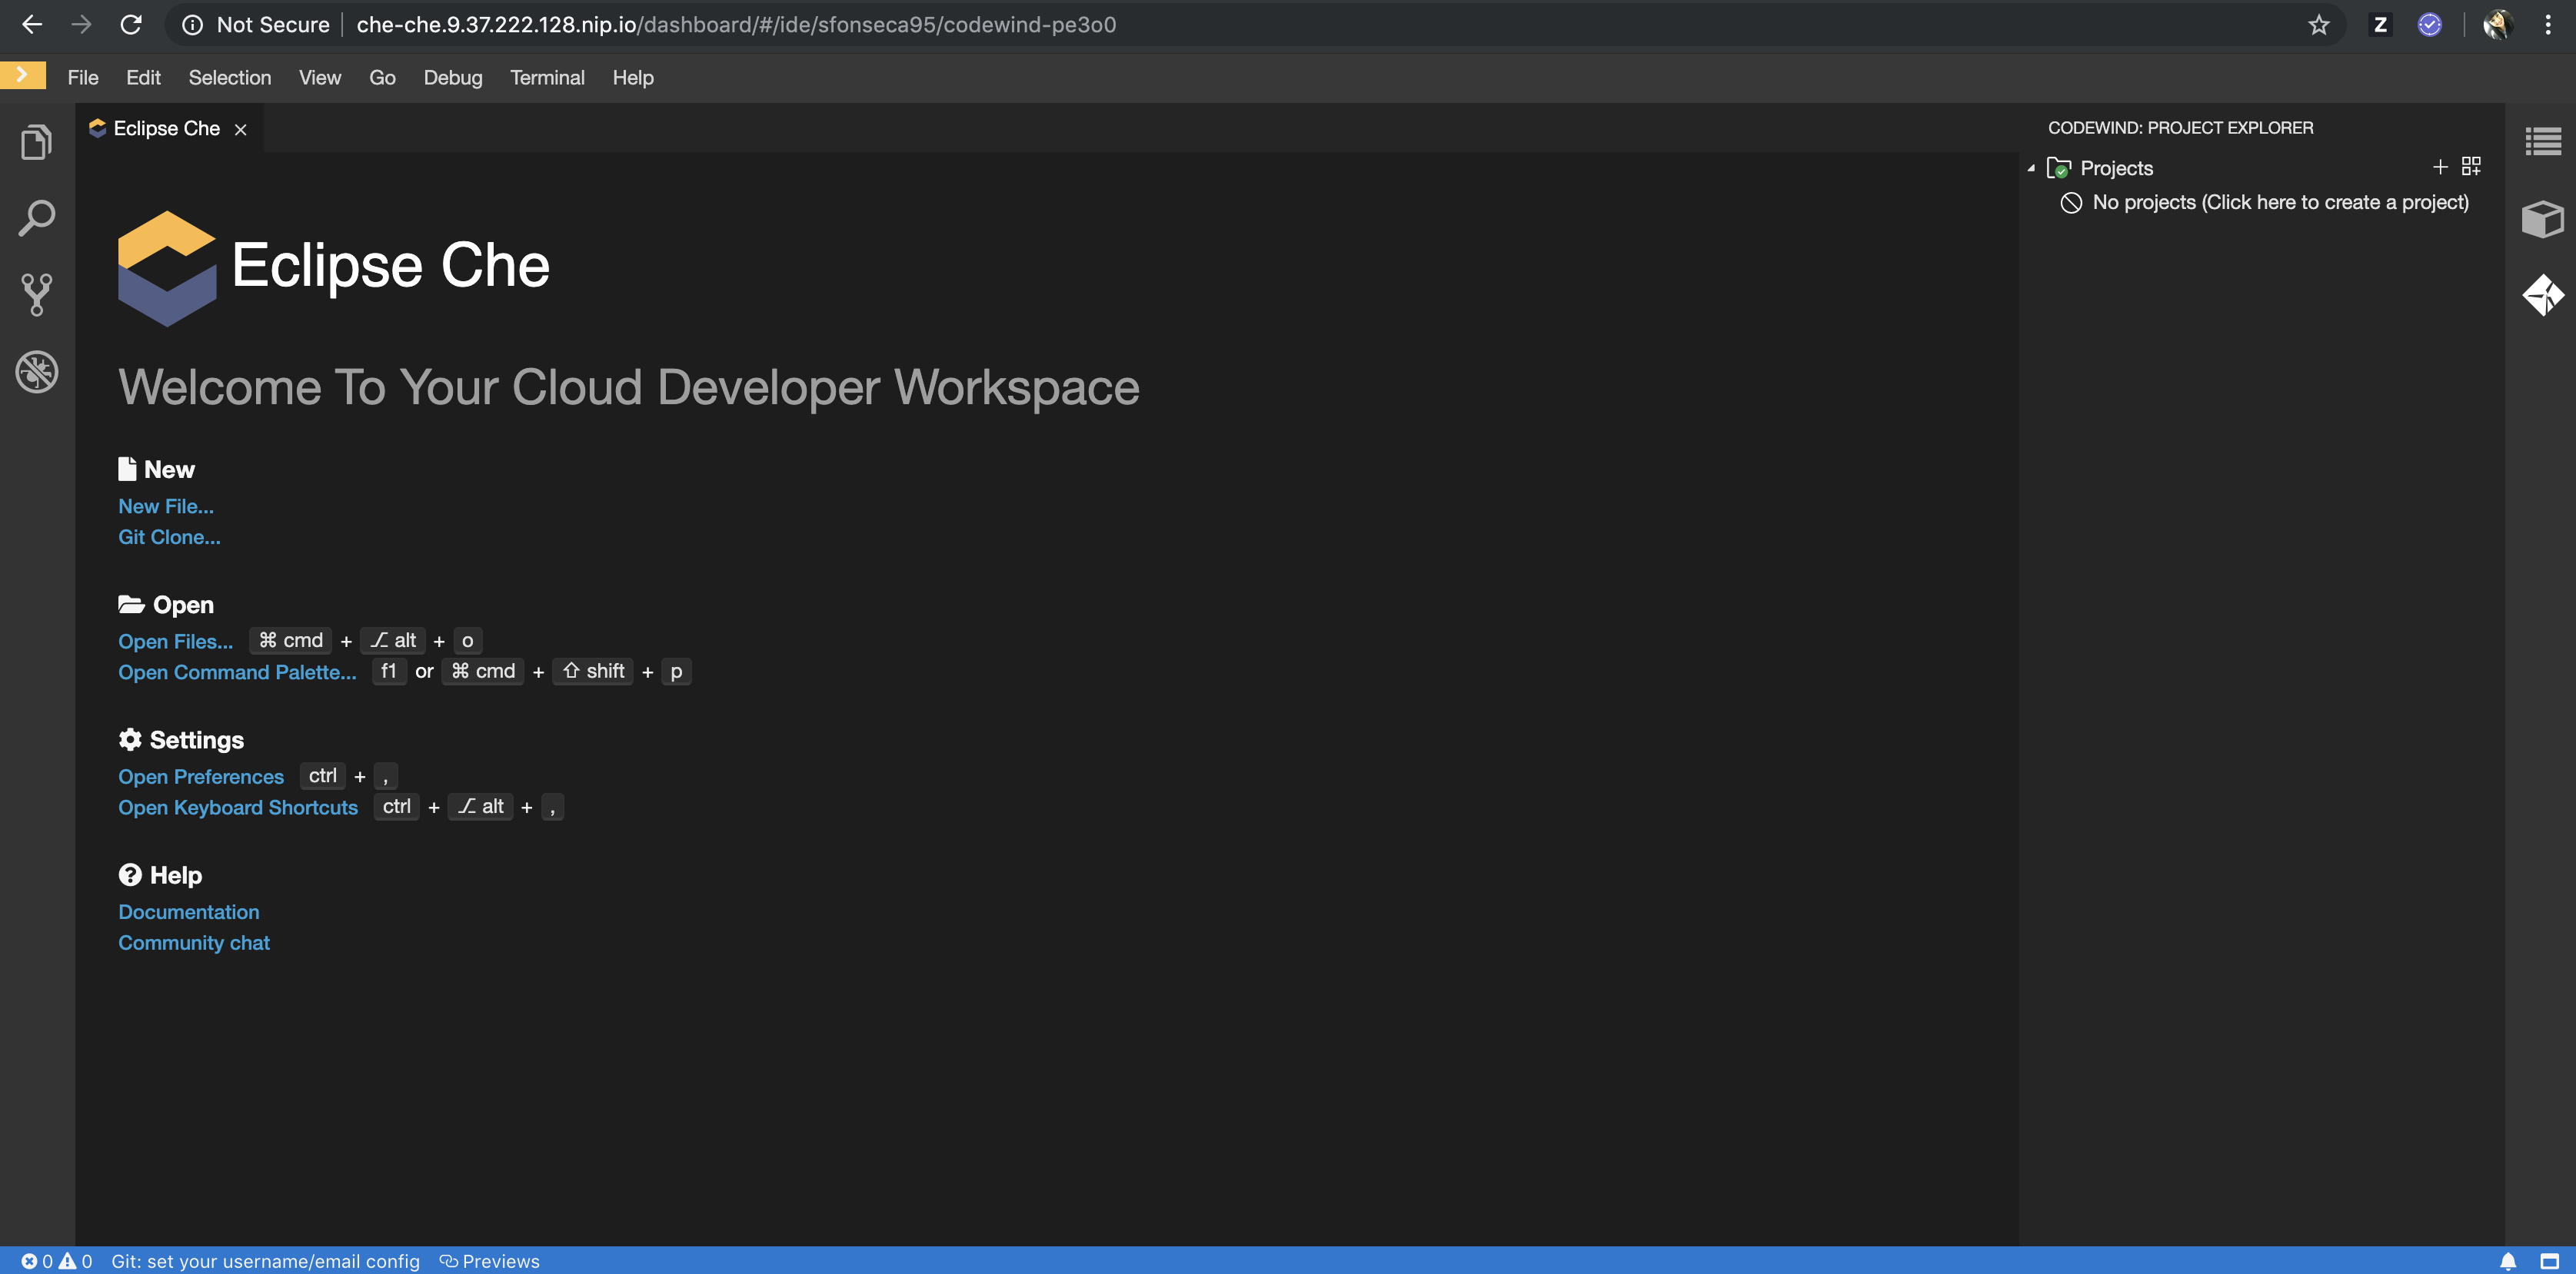
Task: Open the Chrome three-dot browser menu
Action: point(2548,25)
